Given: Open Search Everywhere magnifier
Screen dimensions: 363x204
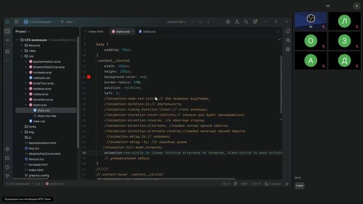Looking at the screenshot, I should pos(246,22).
